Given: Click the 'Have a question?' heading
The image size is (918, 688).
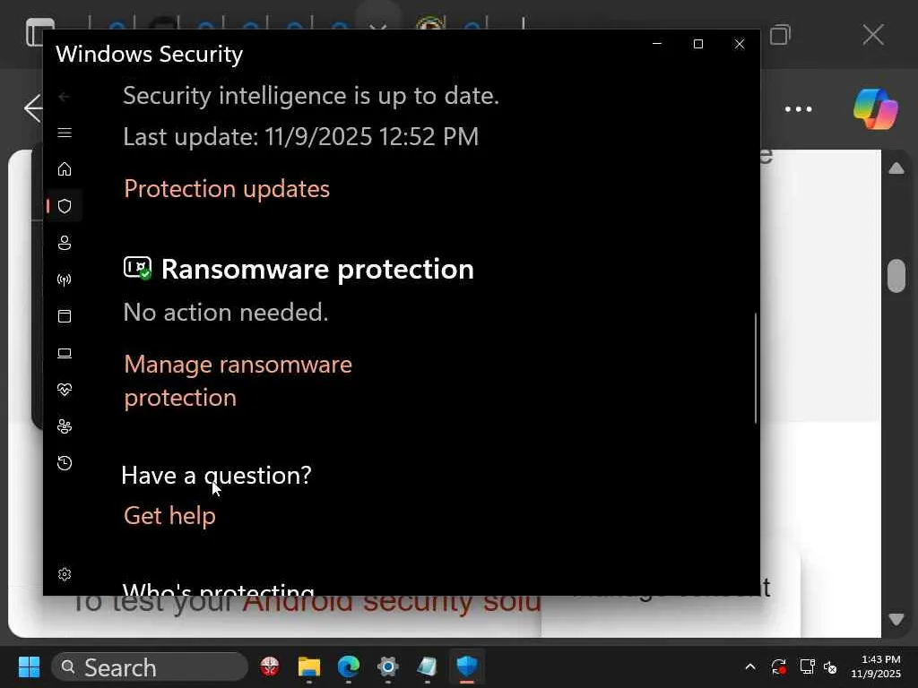Looking at the screenshot, I should [216, 475].
